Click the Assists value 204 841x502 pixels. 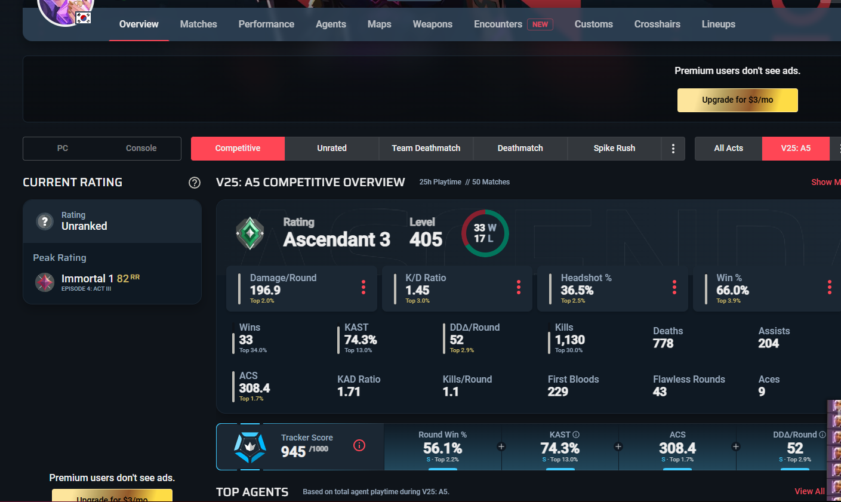click(769, 344)
